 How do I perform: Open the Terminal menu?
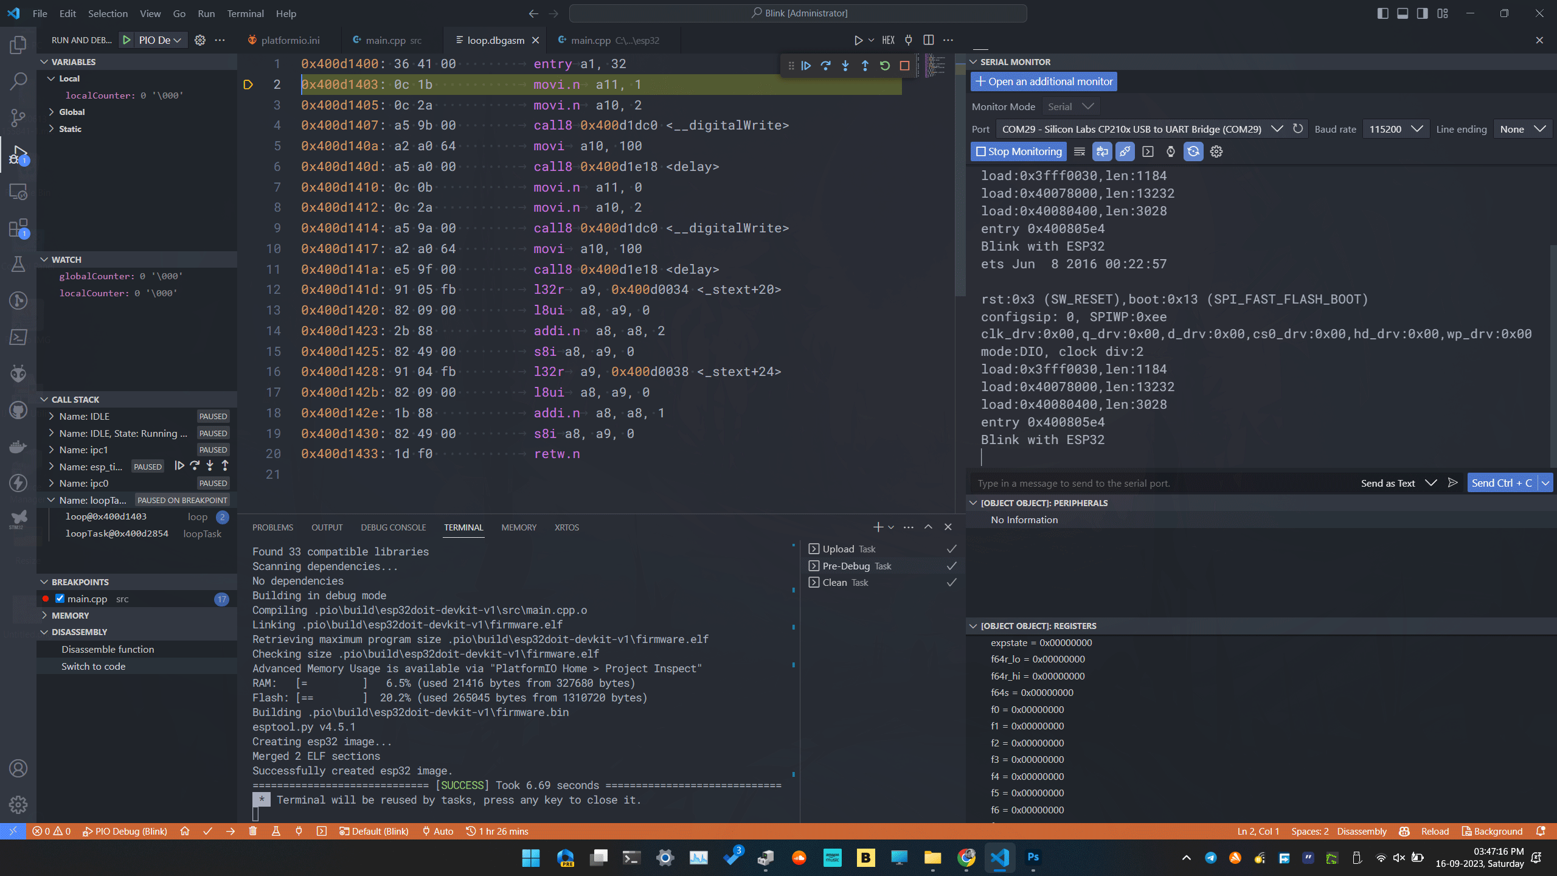point(245,13)
